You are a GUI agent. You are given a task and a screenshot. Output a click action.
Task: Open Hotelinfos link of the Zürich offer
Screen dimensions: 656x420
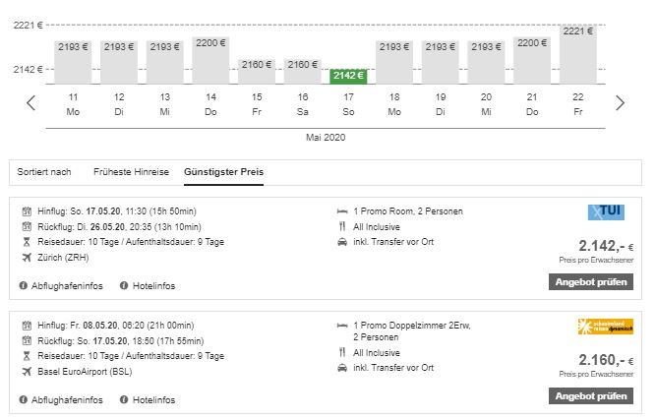click(x=153, y=286)
